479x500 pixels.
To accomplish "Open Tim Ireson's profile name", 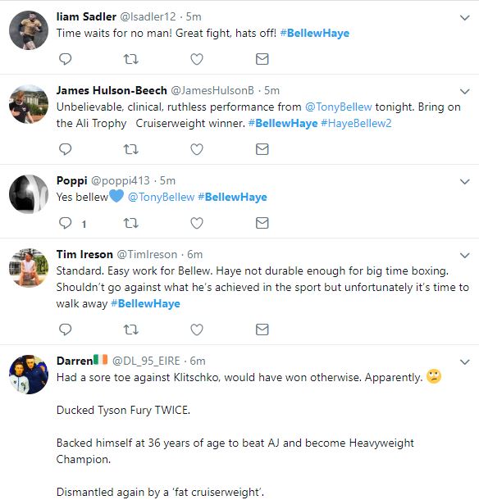I will 84,254.
